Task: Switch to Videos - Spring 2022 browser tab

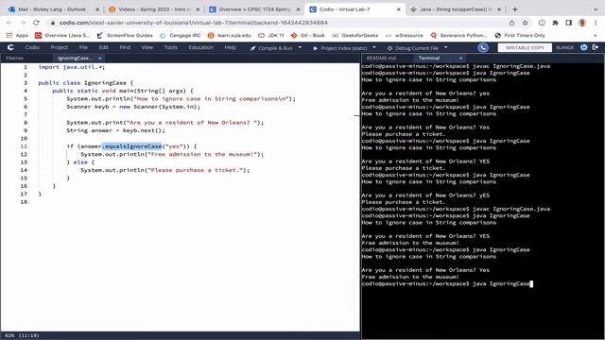Action: [155, 9]
